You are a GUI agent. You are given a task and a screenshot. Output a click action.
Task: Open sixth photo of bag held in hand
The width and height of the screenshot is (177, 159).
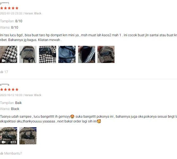106,54
